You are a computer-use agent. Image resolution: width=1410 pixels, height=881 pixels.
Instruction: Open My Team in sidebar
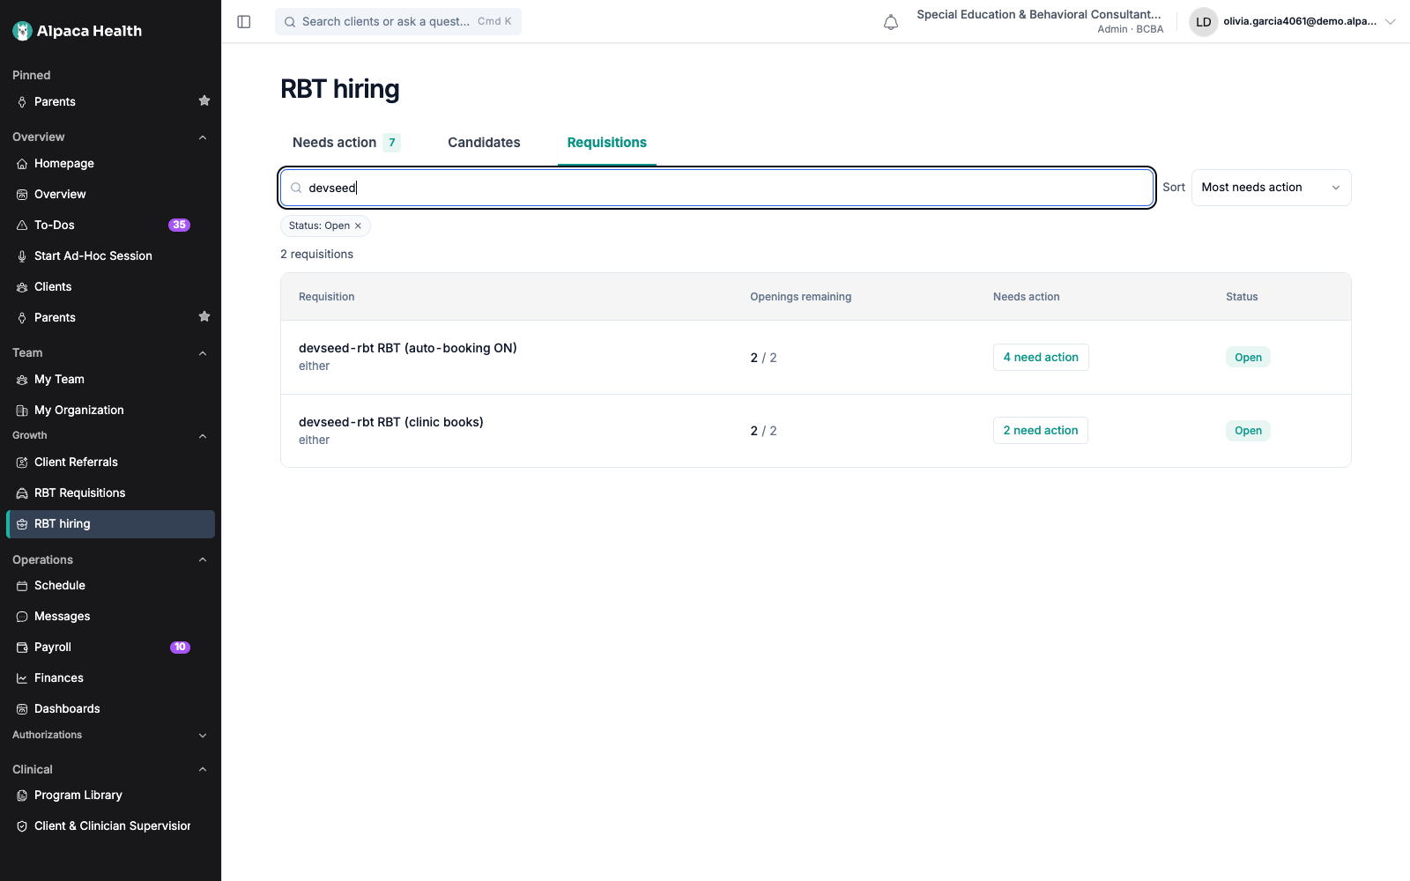click(110, 380)
